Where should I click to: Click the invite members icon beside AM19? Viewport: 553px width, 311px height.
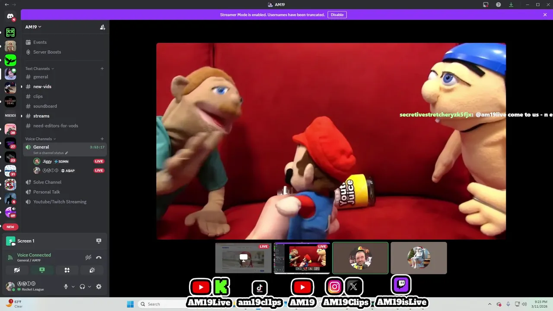[x=102, y=27]
